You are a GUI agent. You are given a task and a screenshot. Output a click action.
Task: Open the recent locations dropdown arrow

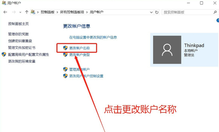coord(20,12)
